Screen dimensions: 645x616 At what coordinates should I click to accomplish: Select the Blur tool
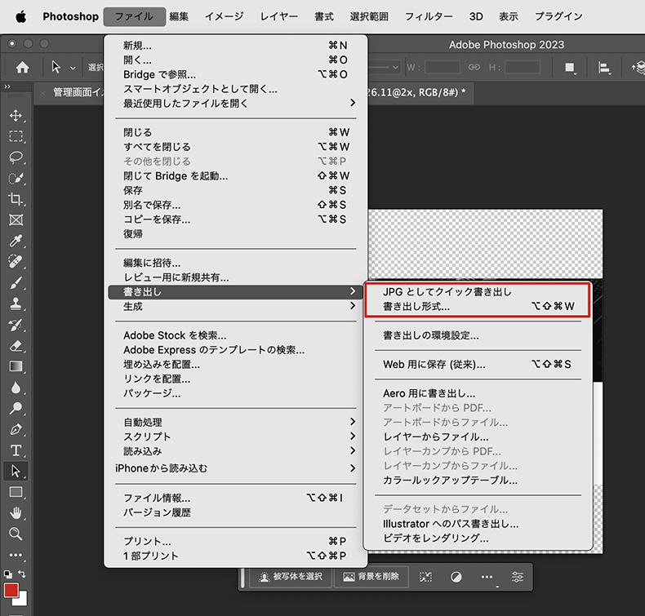16,388
